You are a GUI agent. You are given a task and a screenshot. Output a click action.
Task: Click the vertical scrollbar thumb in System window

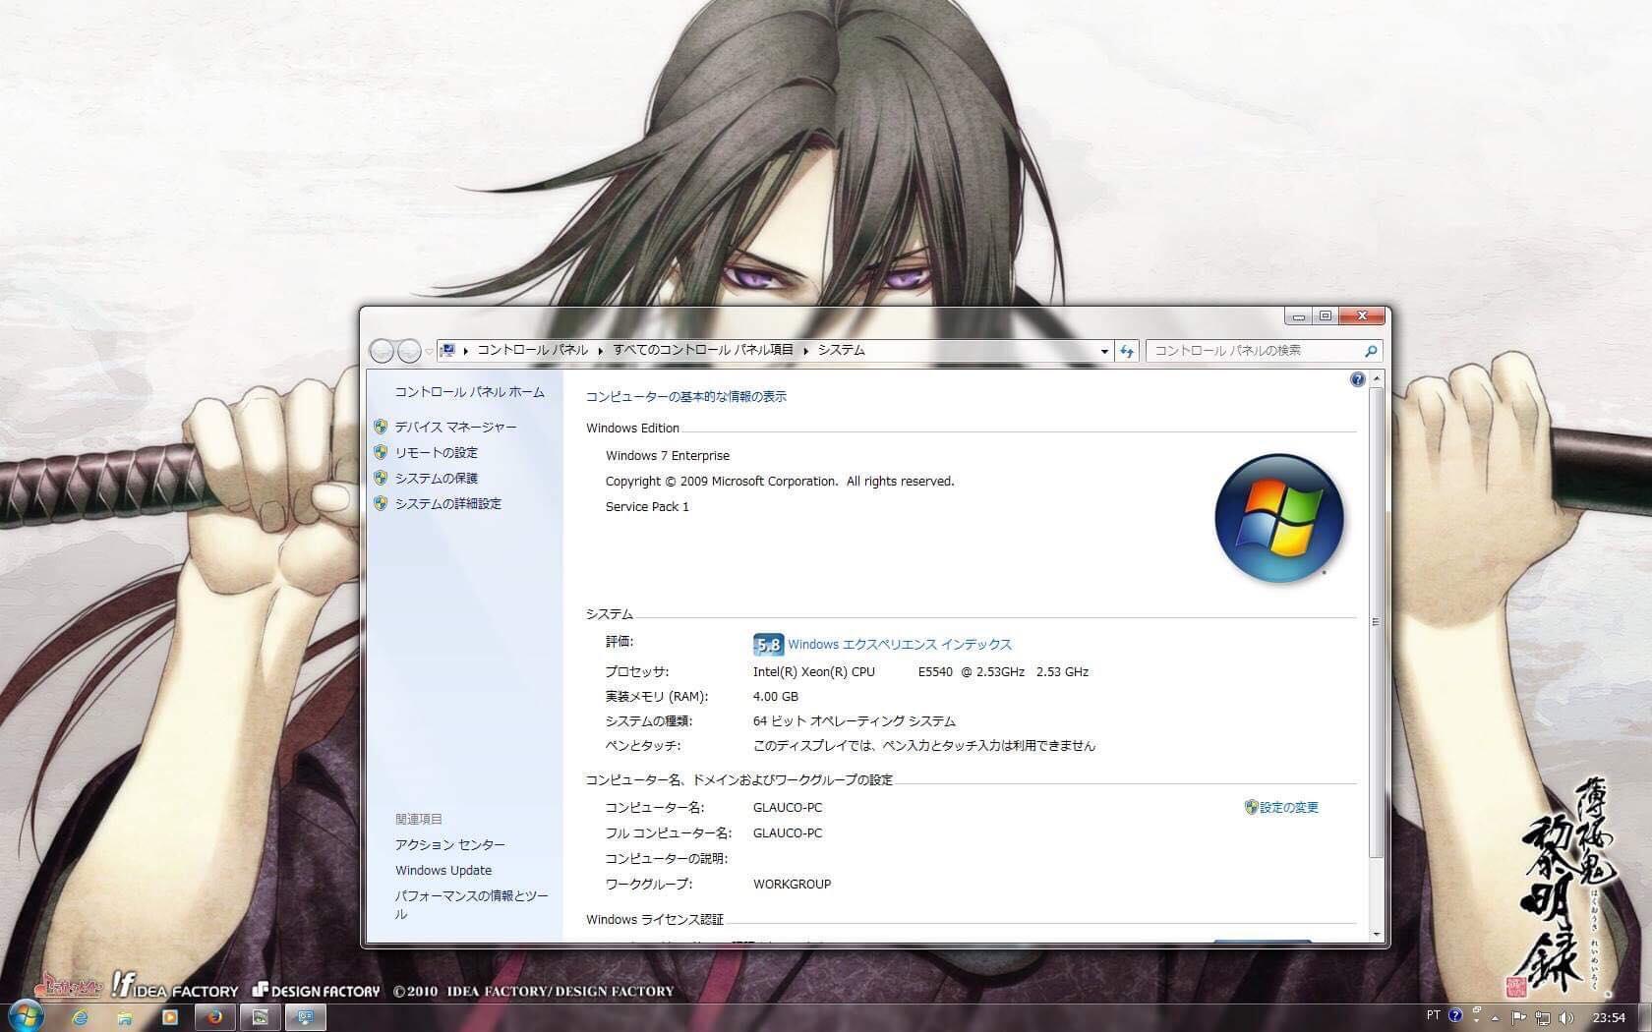click(1376, 622)
